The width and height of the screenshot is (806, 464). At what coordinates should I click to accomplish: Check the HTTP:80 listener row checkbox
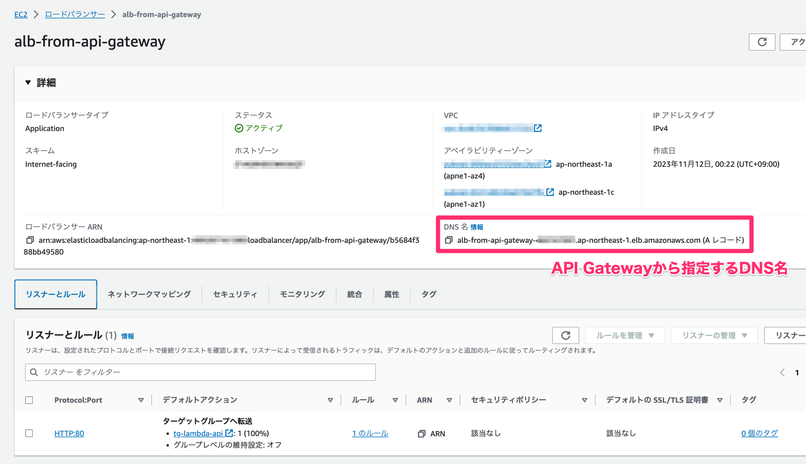[29, 433]
